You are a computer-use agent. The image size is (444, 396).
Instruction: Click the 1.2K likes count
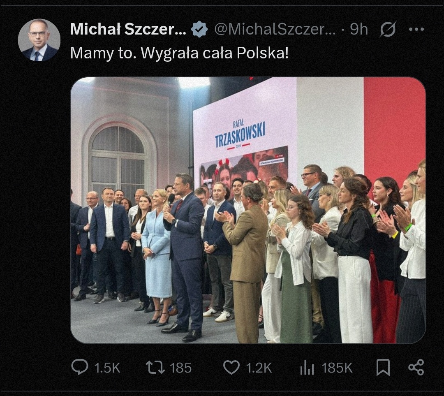259,367
